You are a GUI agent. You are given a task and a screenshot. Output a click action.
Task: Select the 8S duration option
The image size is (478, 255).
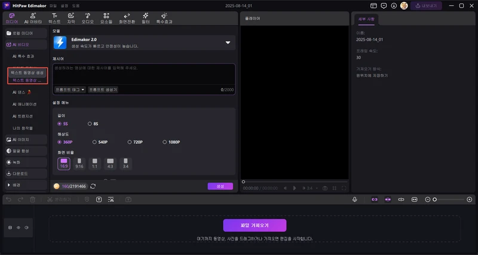93,124
